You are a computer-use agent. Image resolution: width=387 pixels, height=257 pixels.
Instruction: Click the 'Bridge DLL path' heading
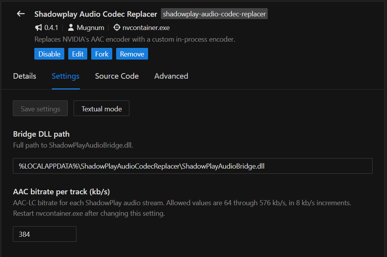pos(41,134)
